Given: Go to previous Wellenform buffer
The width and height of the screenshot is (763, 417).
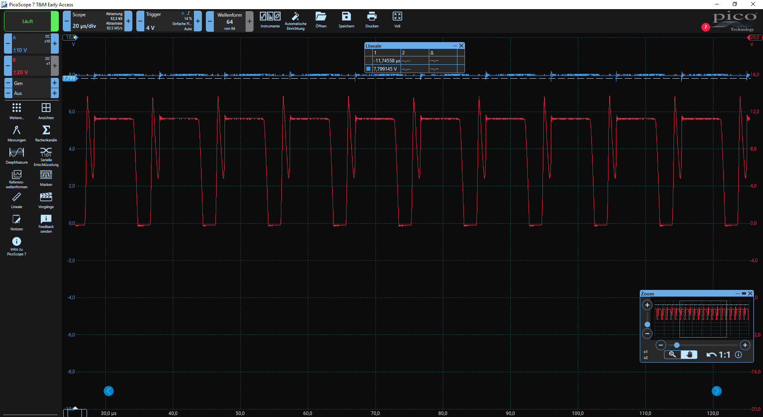Looking at the screenshot, I should (x=210, y=21).
